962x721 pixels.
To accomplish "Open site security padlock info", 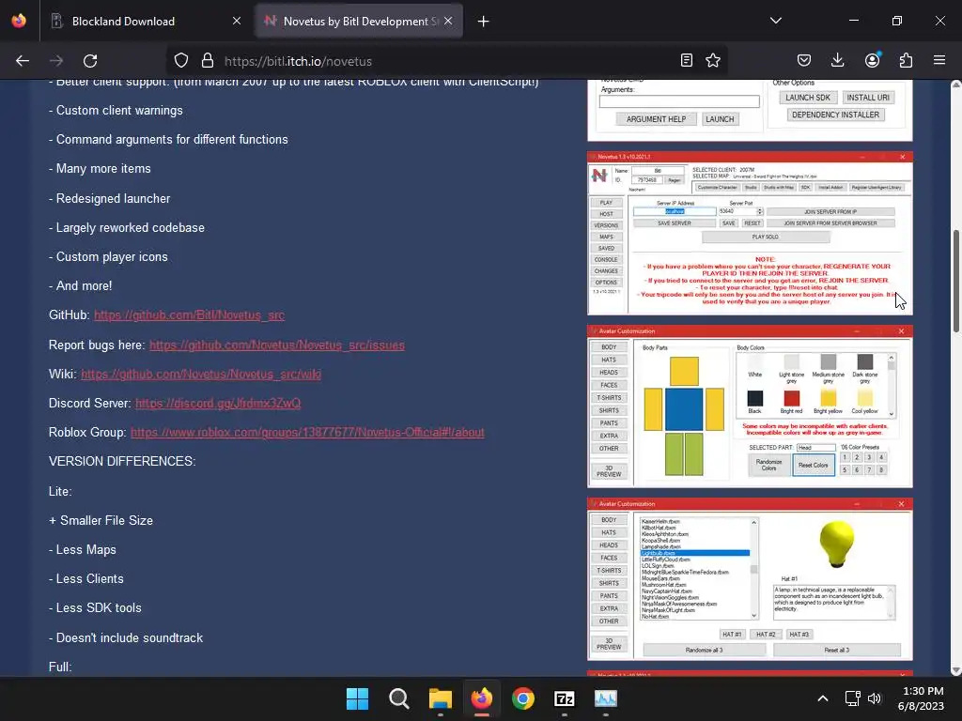I will (208, 61).
